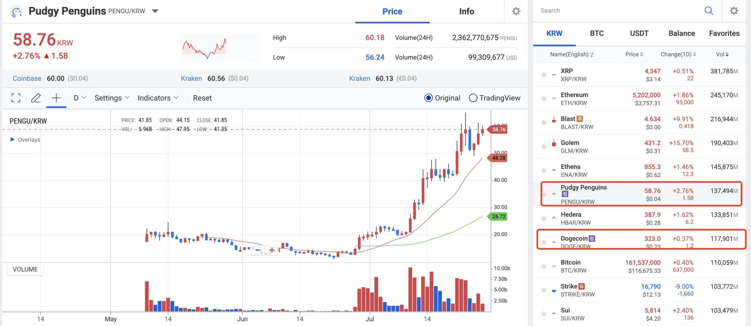
Task: Click the VOLUME panel label
Action: [x=25, y=269]
